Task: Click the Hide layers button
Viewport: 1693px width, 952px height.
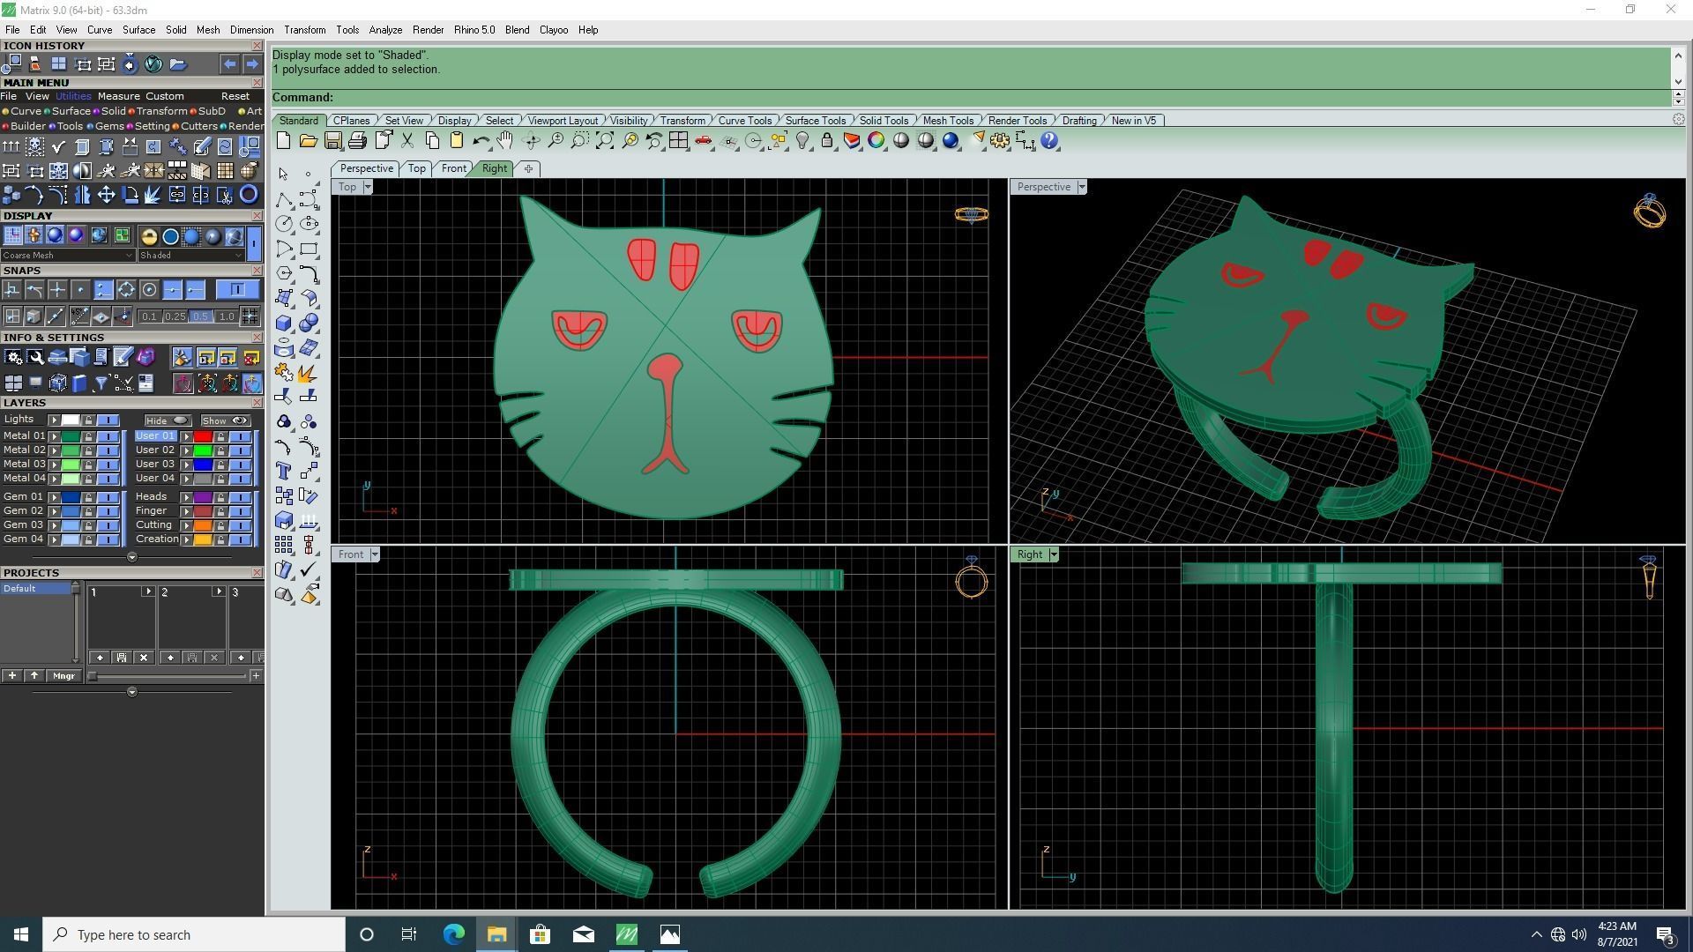Action: tap(168, 420)
